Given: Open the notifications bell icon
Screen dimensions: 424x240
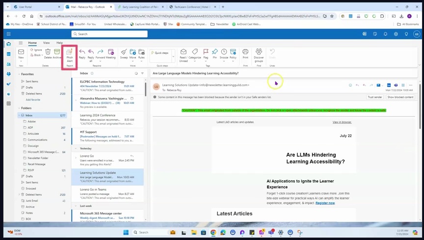Looking at the screenshot, I should click(x=385, y=34).
